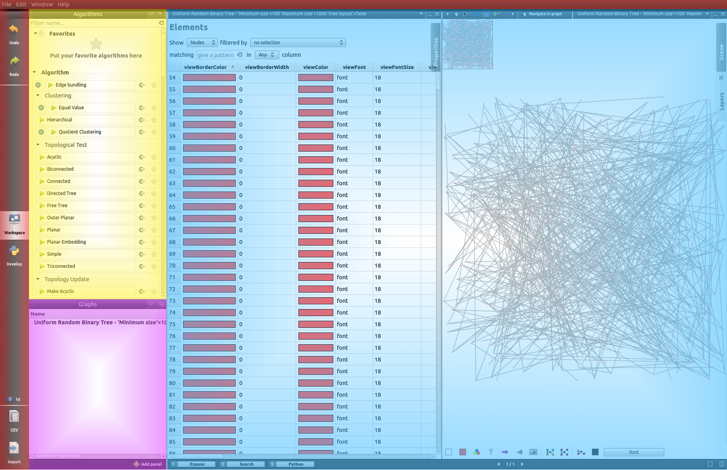
Task: Switch to the Python tab
Action: (x=296, y=464)
